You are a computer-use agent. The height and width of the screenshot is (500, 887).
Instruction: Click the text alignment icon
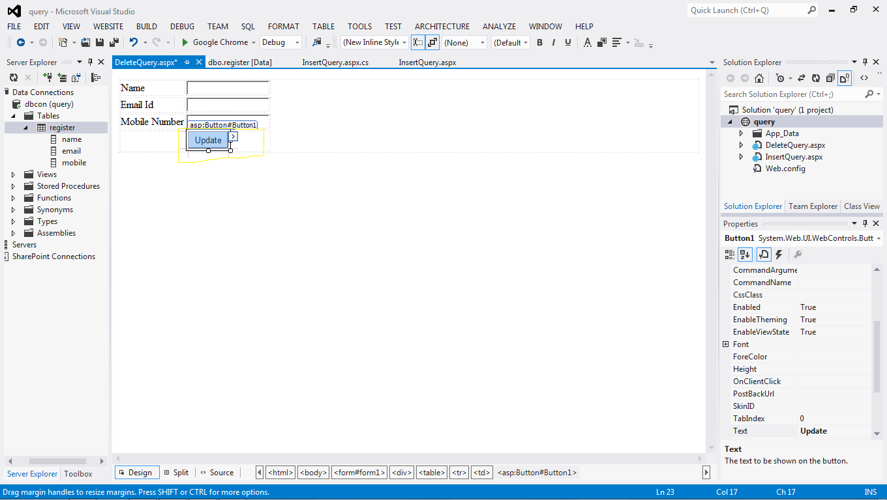(x=617, y=42)
